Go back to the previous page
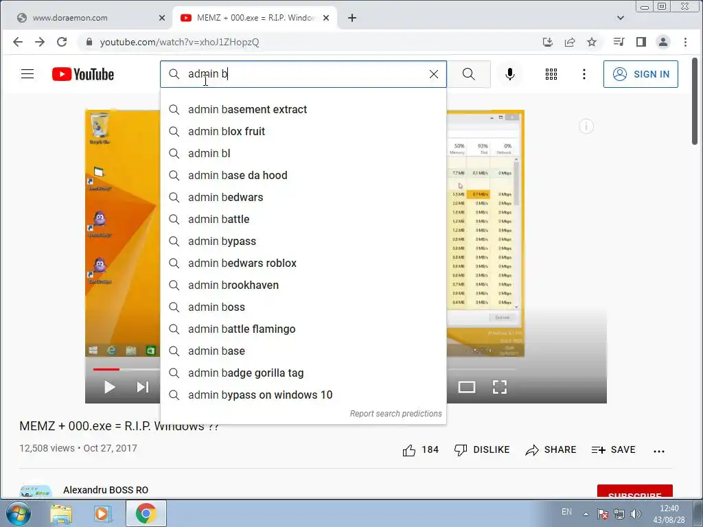This screenshot has width=703, height=527. pos(17,42)
